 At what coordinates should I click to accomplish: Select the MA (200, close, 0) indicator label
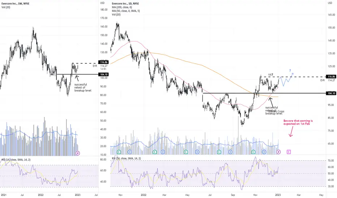(122, 7)
